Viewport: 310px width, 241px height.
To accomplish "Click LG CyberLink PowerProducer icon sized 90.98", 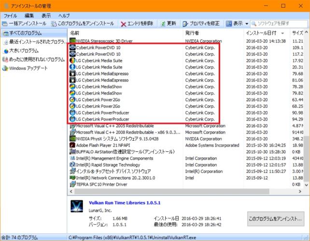I will 72,112.
